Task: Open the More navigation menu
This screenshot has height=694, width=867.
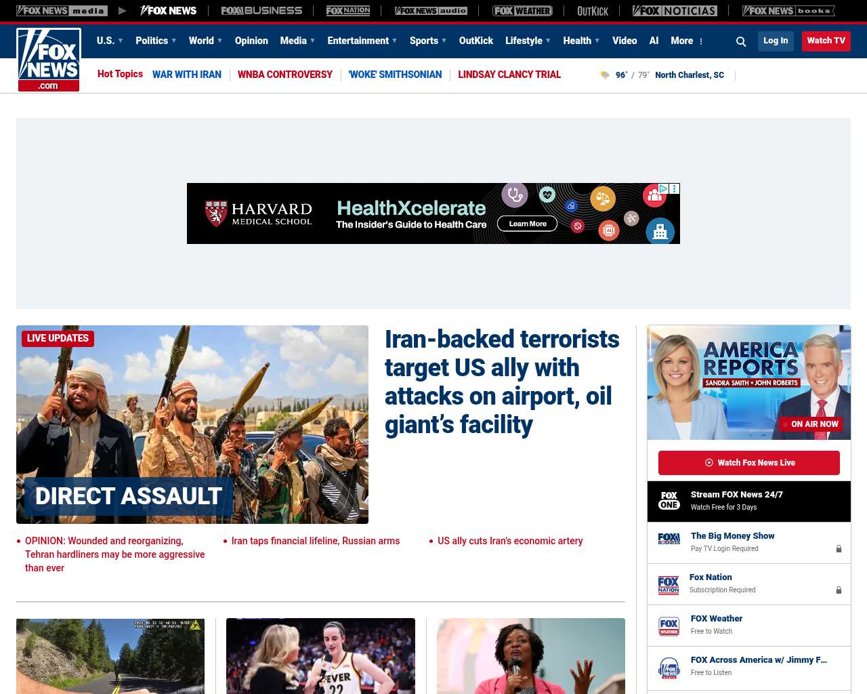Action: pyautogui.click(x=682, y=41)
